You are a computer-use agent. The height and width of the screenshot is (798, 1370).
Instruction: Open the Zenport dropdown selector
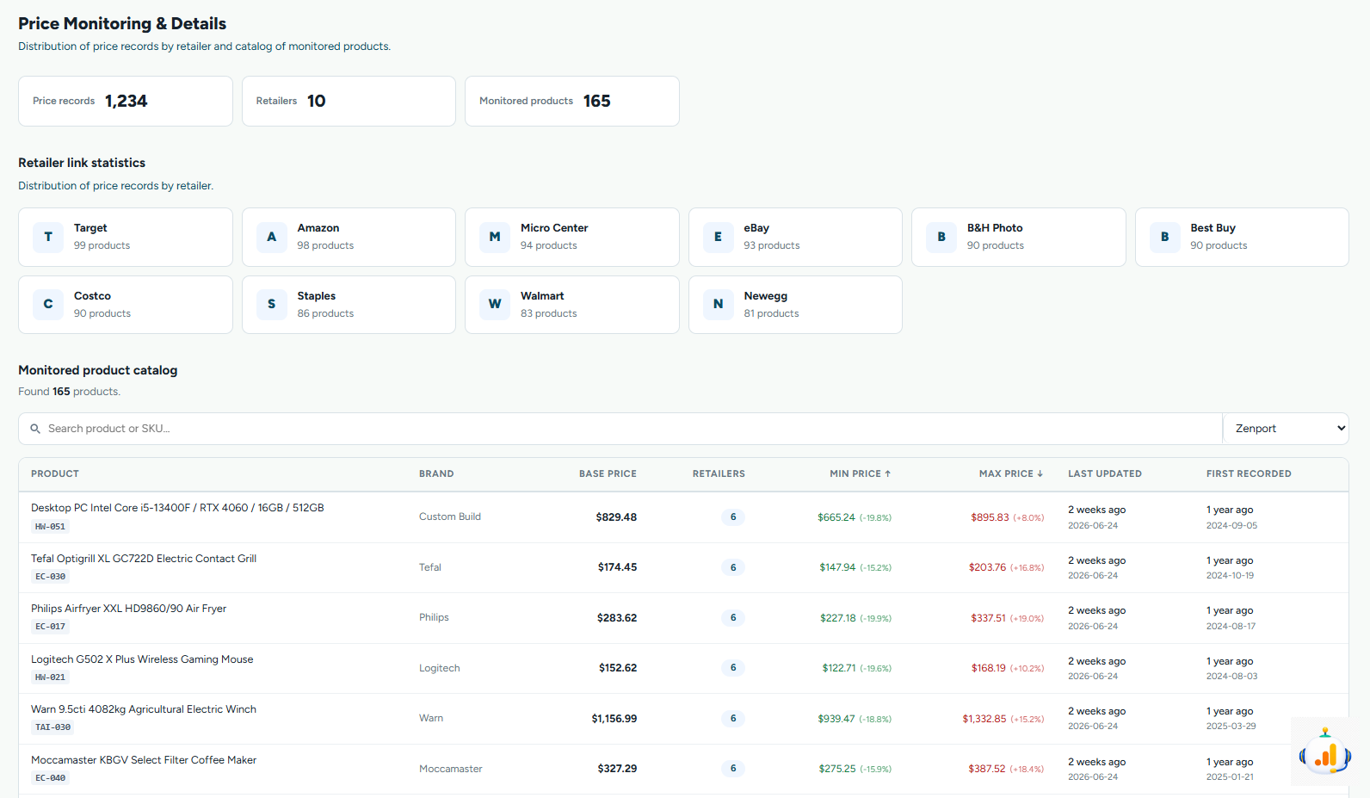tap(1286, 429)
